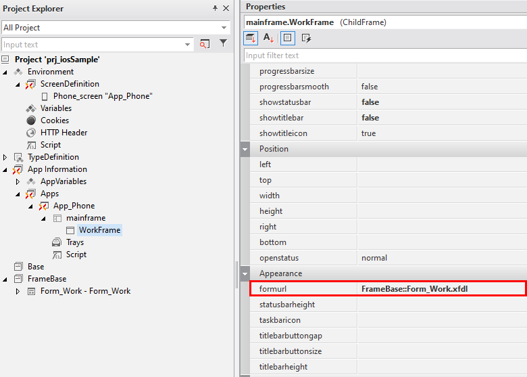The image size is (527, 377).
Task: Collapse the Position property section
Action: coord(245,149)
